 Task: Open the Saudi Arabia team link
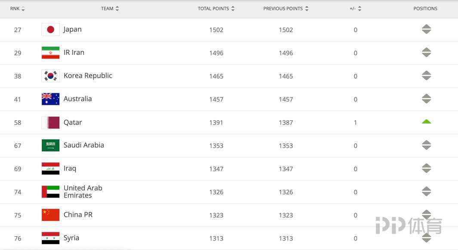point(83,145)
